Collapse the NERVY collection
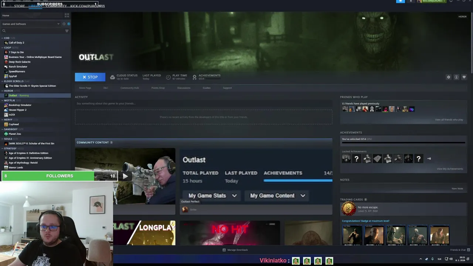Screen dimensions: 473x266 click(3, 120)
